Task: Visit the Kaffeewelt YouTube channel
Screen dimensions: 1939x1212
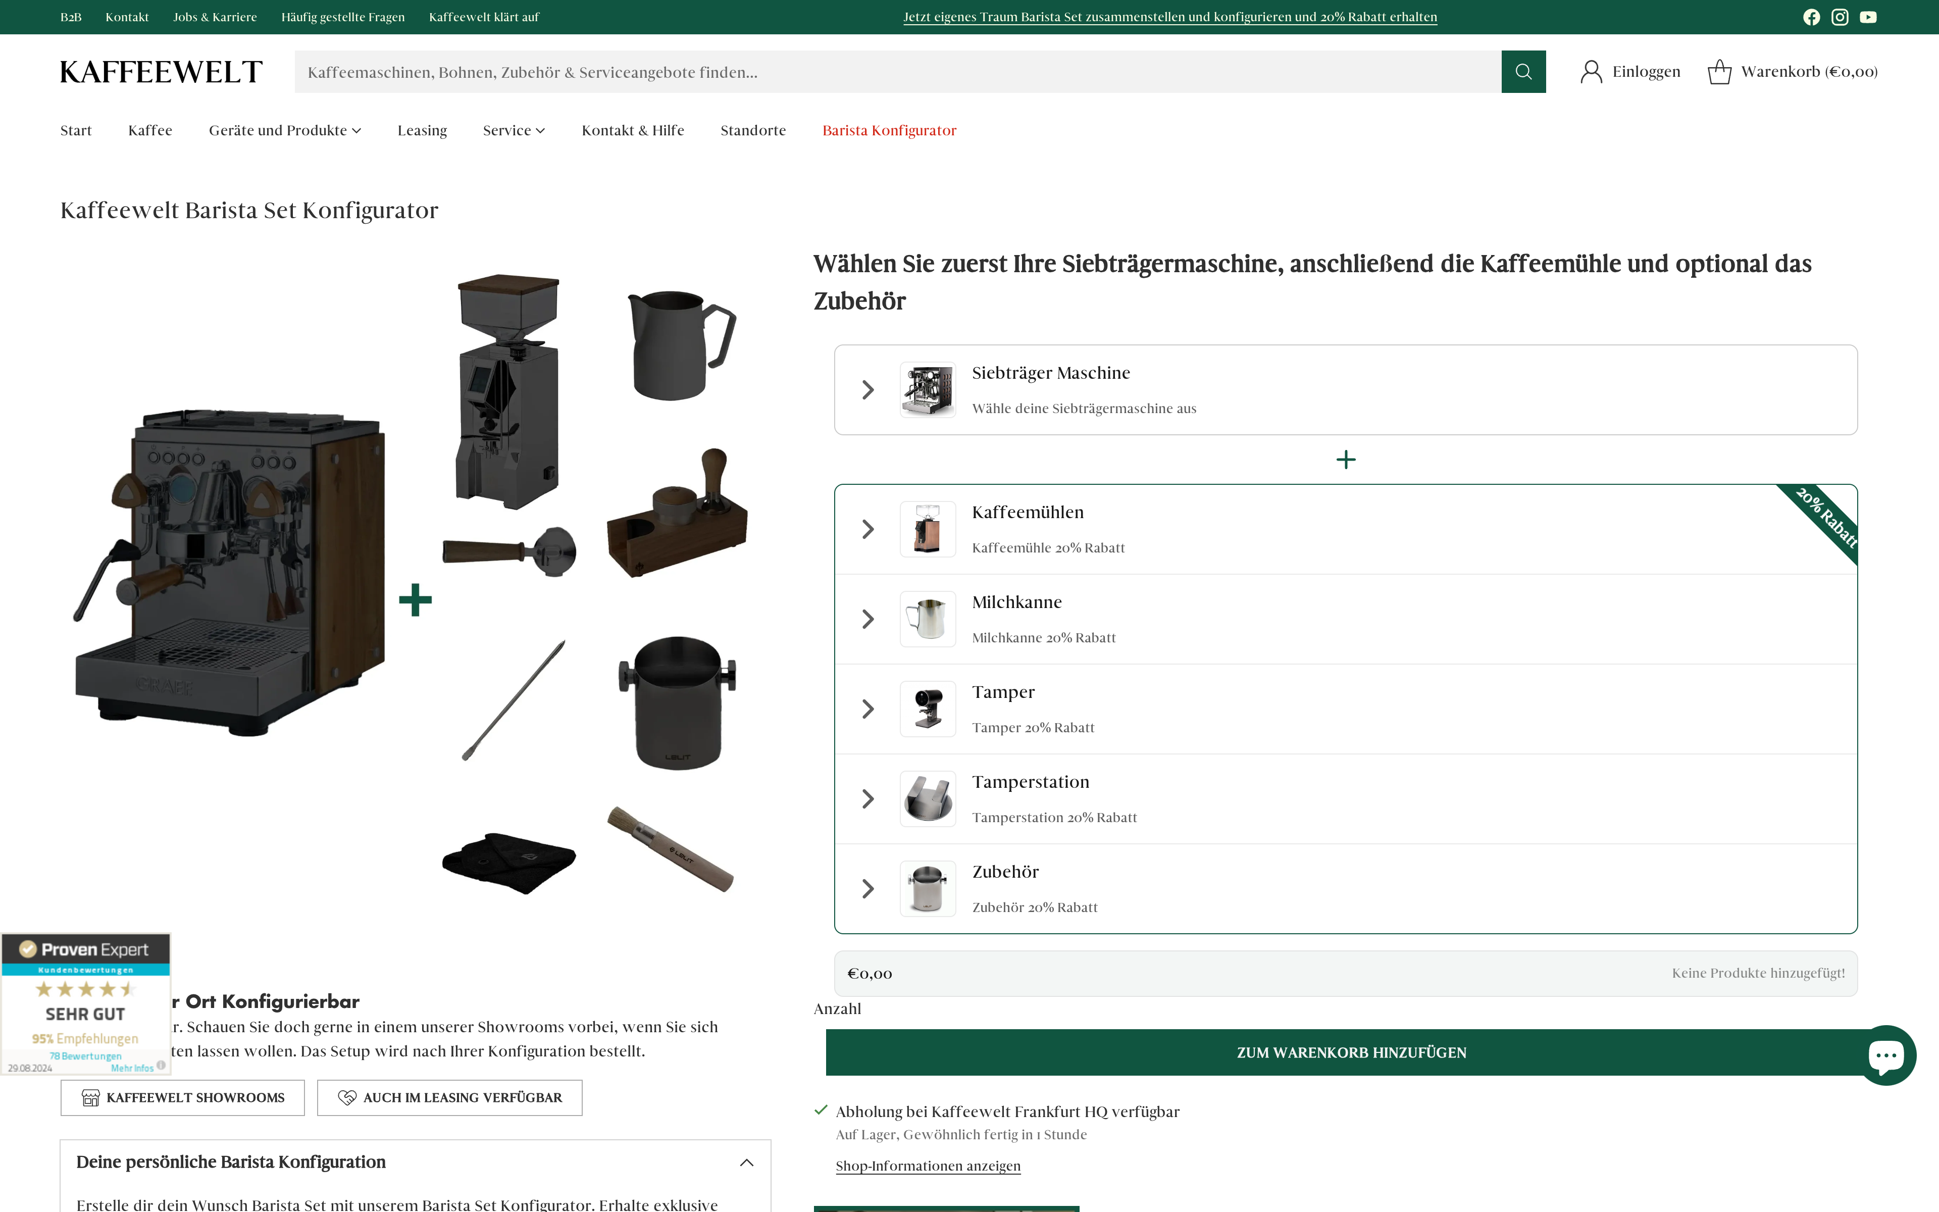Action: click(x=1868, y=16)
